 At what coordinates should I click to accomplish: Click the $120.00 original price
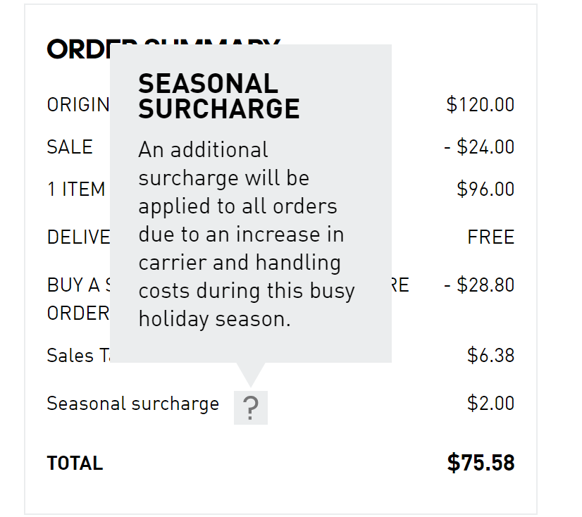(480, 104)
